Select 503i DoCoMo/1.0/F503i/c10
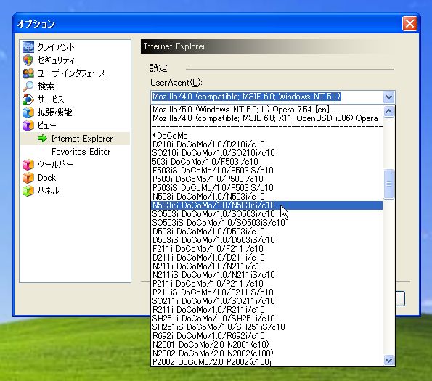 pyautogui.click(x=266, y=162)
